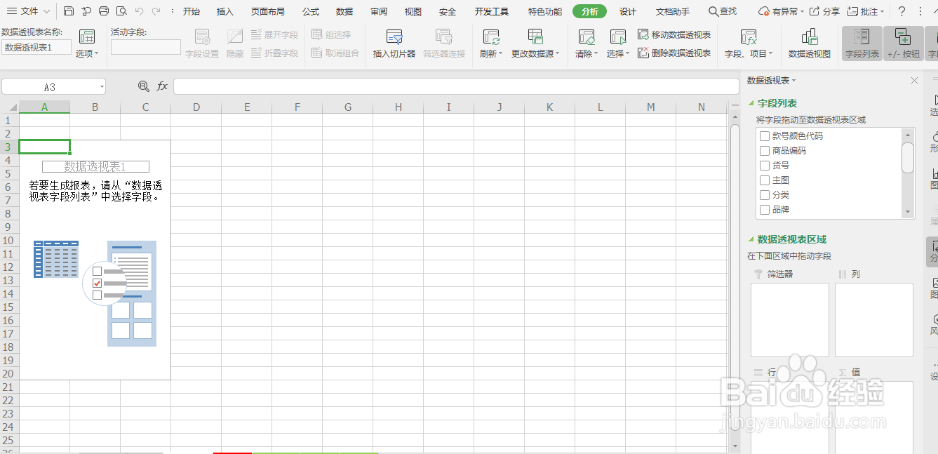Check the 货号 field checkbox
The width and height of the screenshot is (938, 454).
(x=765, y=166)
